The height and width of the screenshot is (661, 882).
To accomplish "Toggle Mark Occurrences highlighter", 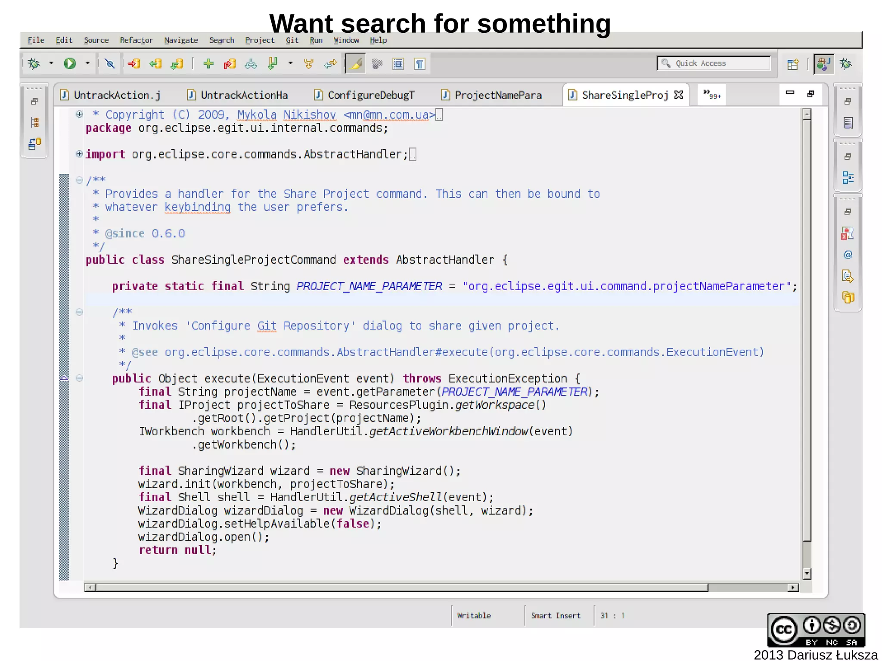I will [356, 64].
